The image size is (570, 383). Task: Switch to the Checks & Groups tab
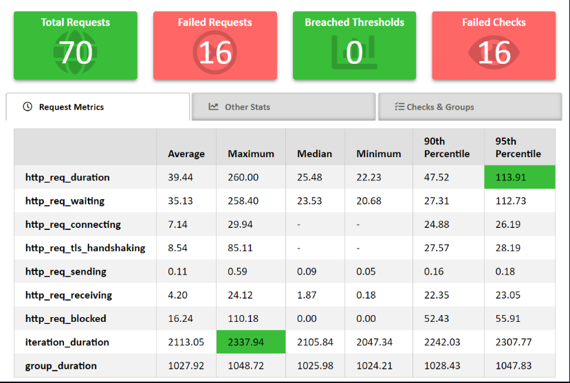440,107
